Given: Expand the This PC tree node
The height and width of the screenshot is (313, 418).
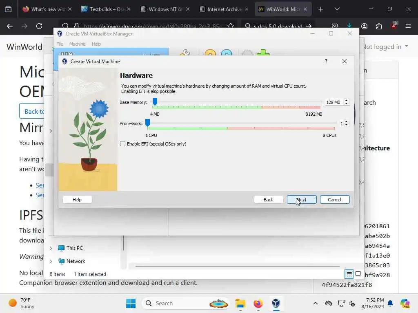Looking at the screenshot, I should coord(51,248).
